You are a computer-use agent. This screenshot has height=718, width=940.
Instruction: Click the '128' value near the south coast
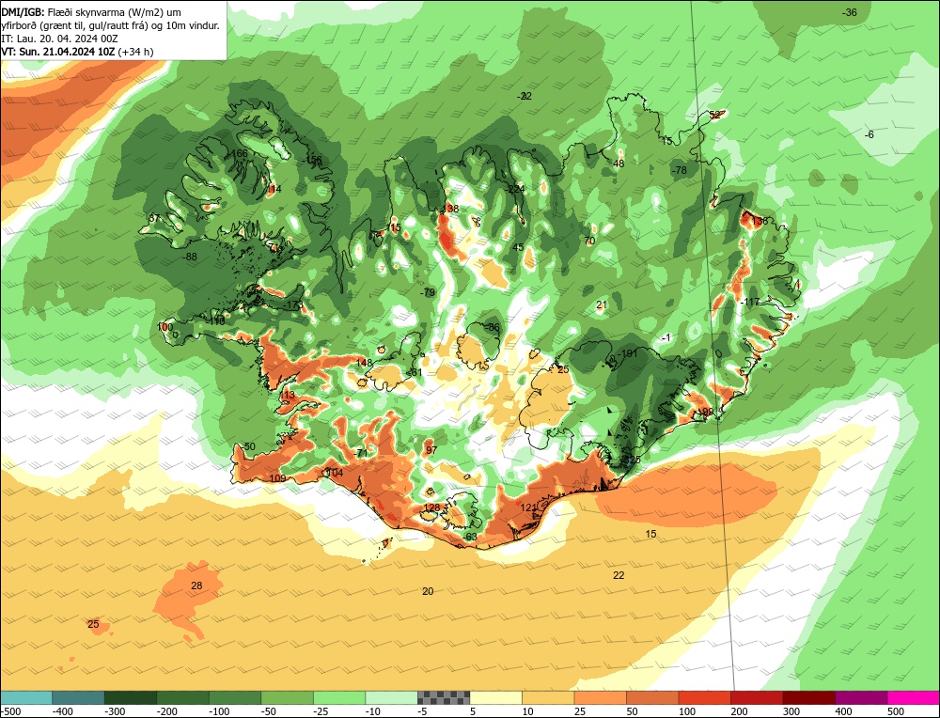[x=431, y=507]
